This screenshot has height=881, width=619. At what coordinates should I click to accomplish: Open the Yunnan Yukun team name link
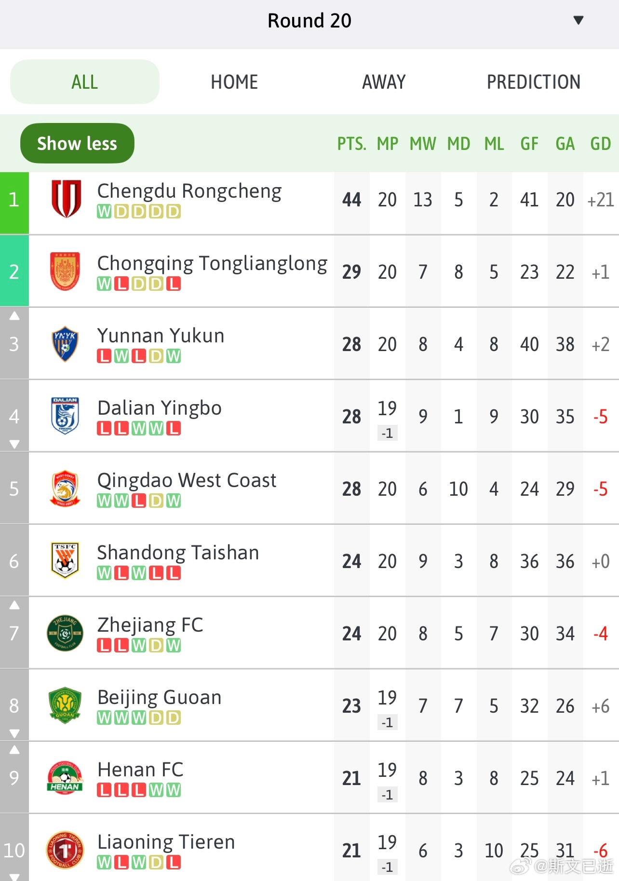[x=161, y=336]
